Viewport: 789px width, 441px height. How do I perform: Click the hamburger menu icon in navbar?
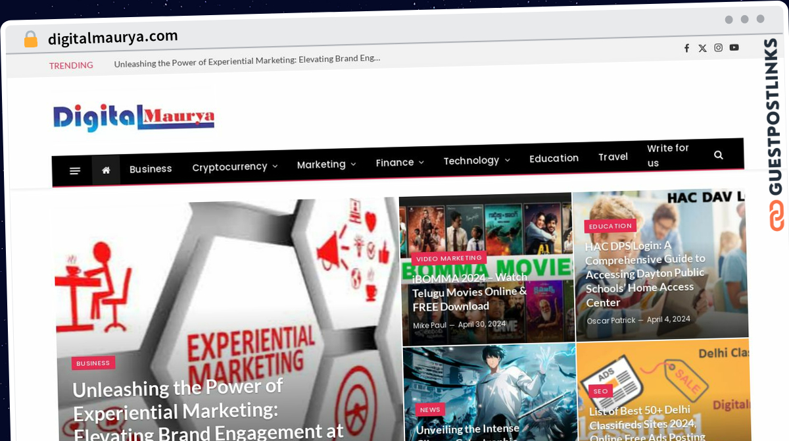75,171
